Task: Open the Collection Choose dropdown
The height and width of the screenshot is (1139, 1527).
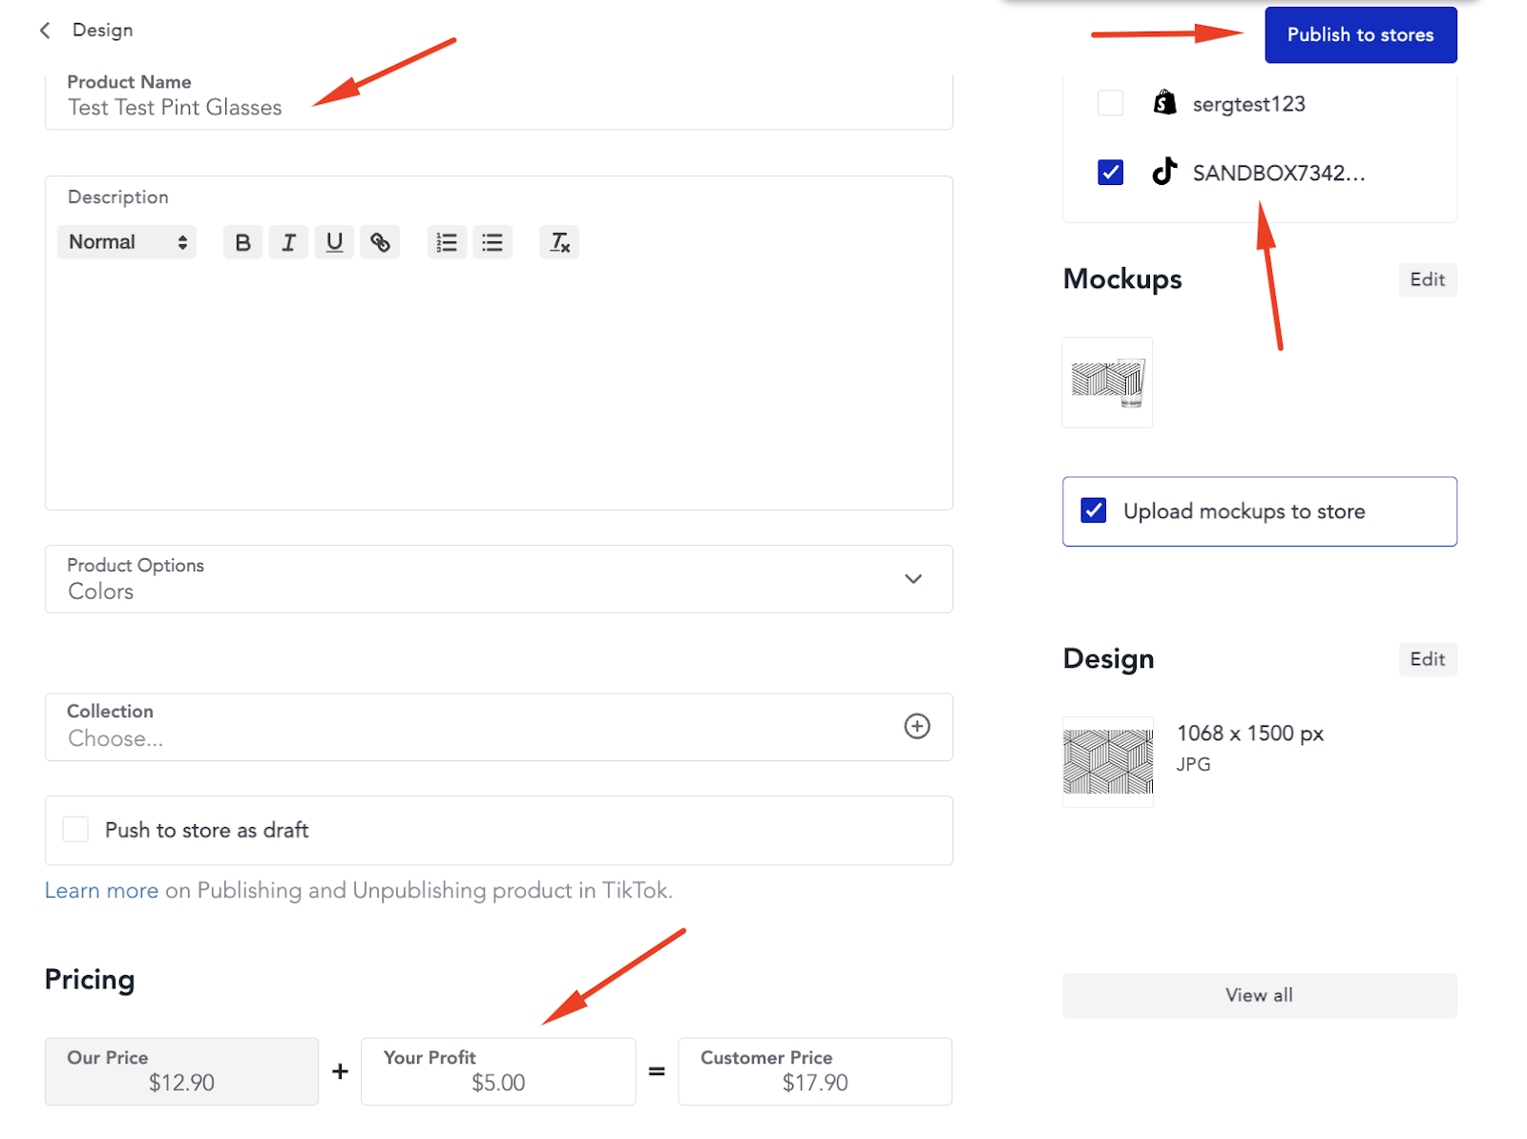Action: 498,727
